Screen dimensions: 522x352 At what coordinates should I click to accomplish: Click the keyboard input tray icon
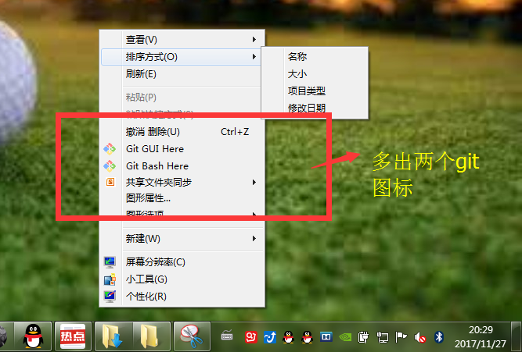click(227, 336)
